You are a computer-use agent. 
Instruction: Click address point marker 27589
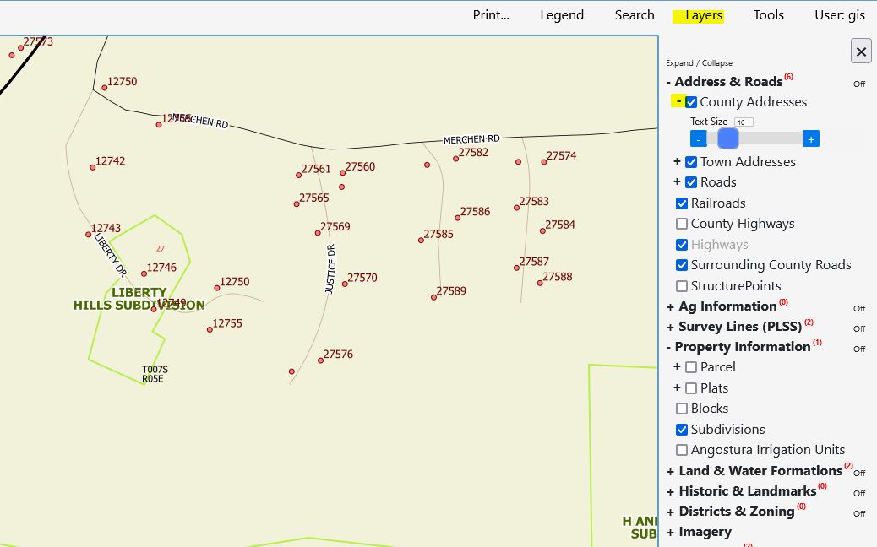pos(433,297)
